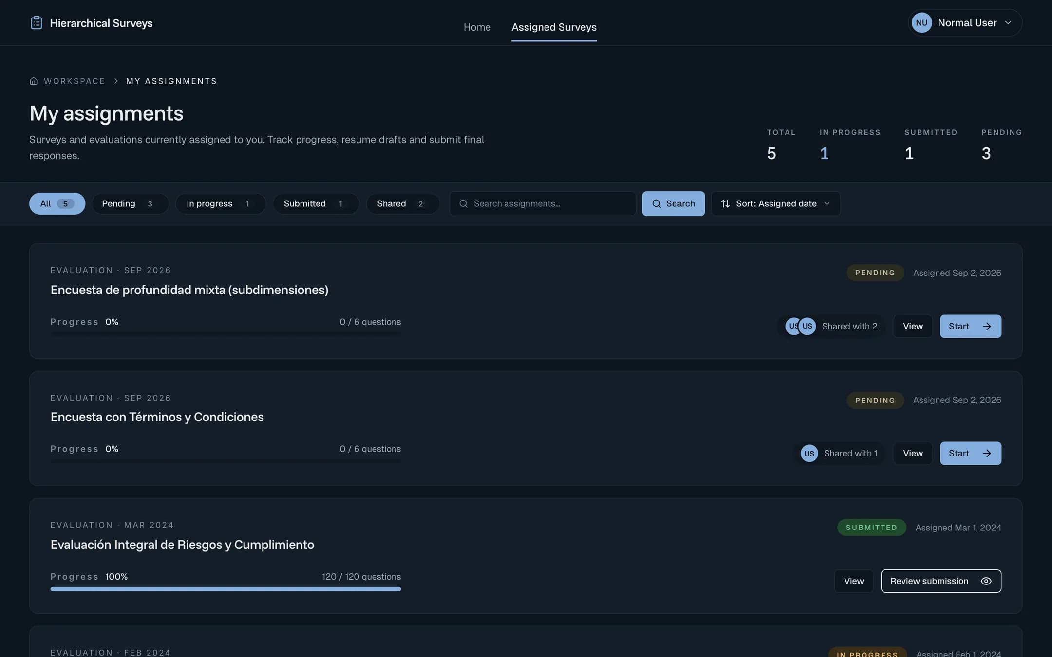Open the Normal User account dropdown chevron

tap(1008, 23)
